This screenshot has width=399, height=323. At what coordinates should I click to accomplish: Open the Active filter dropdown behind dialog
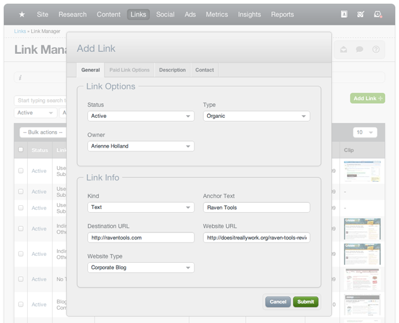[x=35, y=113]
